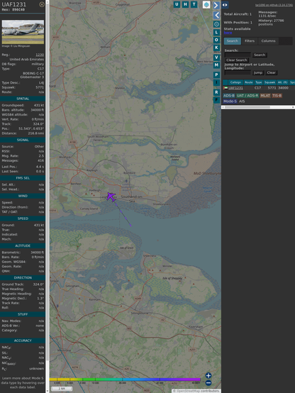Image resolution: width=295 pixels, height=393 pixels.
Task: Toggle the Mode-S source filter
Action: click(230, 101)
